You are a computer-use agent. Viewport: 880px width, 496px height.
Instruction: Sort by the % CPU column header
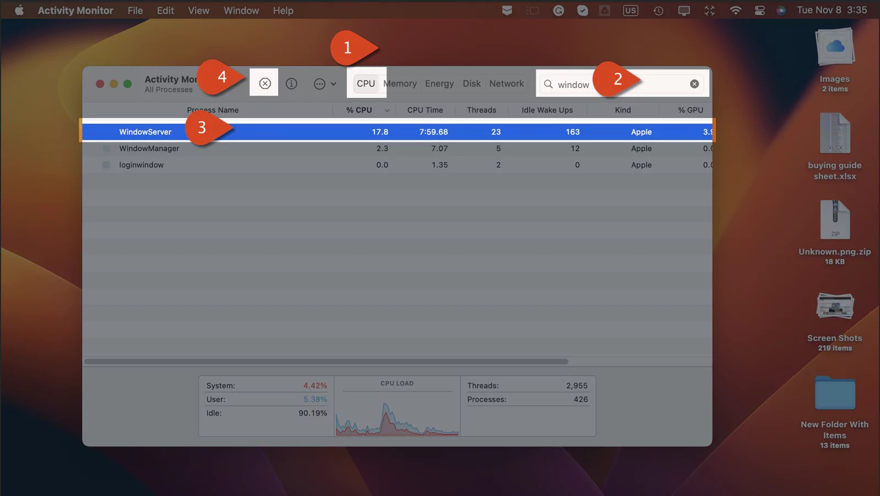(x=359, y=110)
